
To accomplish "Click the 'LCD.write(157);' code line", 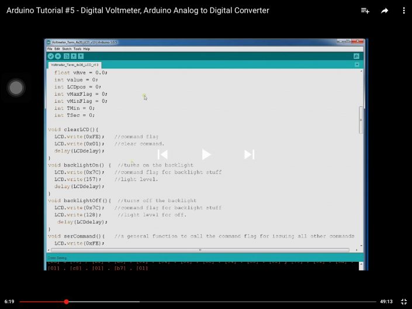I will (78, 179).
